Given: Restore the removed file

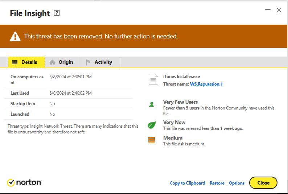Looking at the screenshot, I should pyautogui.click(x=217, y=183).
